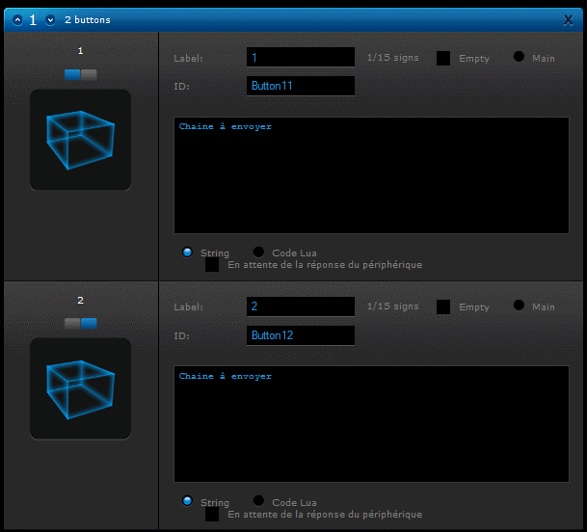Select the gray position indicator for button 2
587x532 pixels.
72,324
